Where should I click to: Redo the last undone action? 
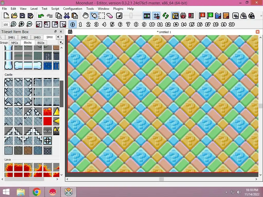tap(50, 16)
